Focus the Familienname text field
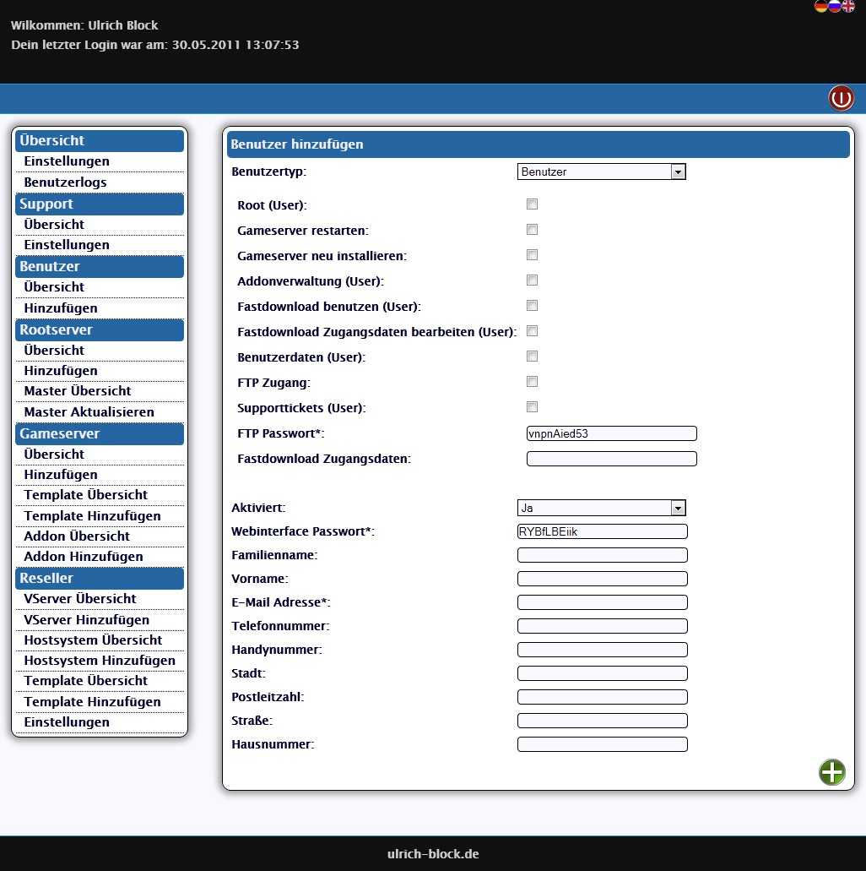Screen dimensions: 866x871 click(603, 555)
